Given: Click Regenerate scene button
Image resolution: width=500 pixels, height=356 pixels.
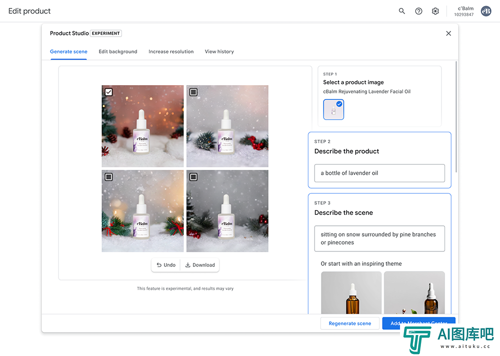Looking at the screenshot, I should coord(350,323).
